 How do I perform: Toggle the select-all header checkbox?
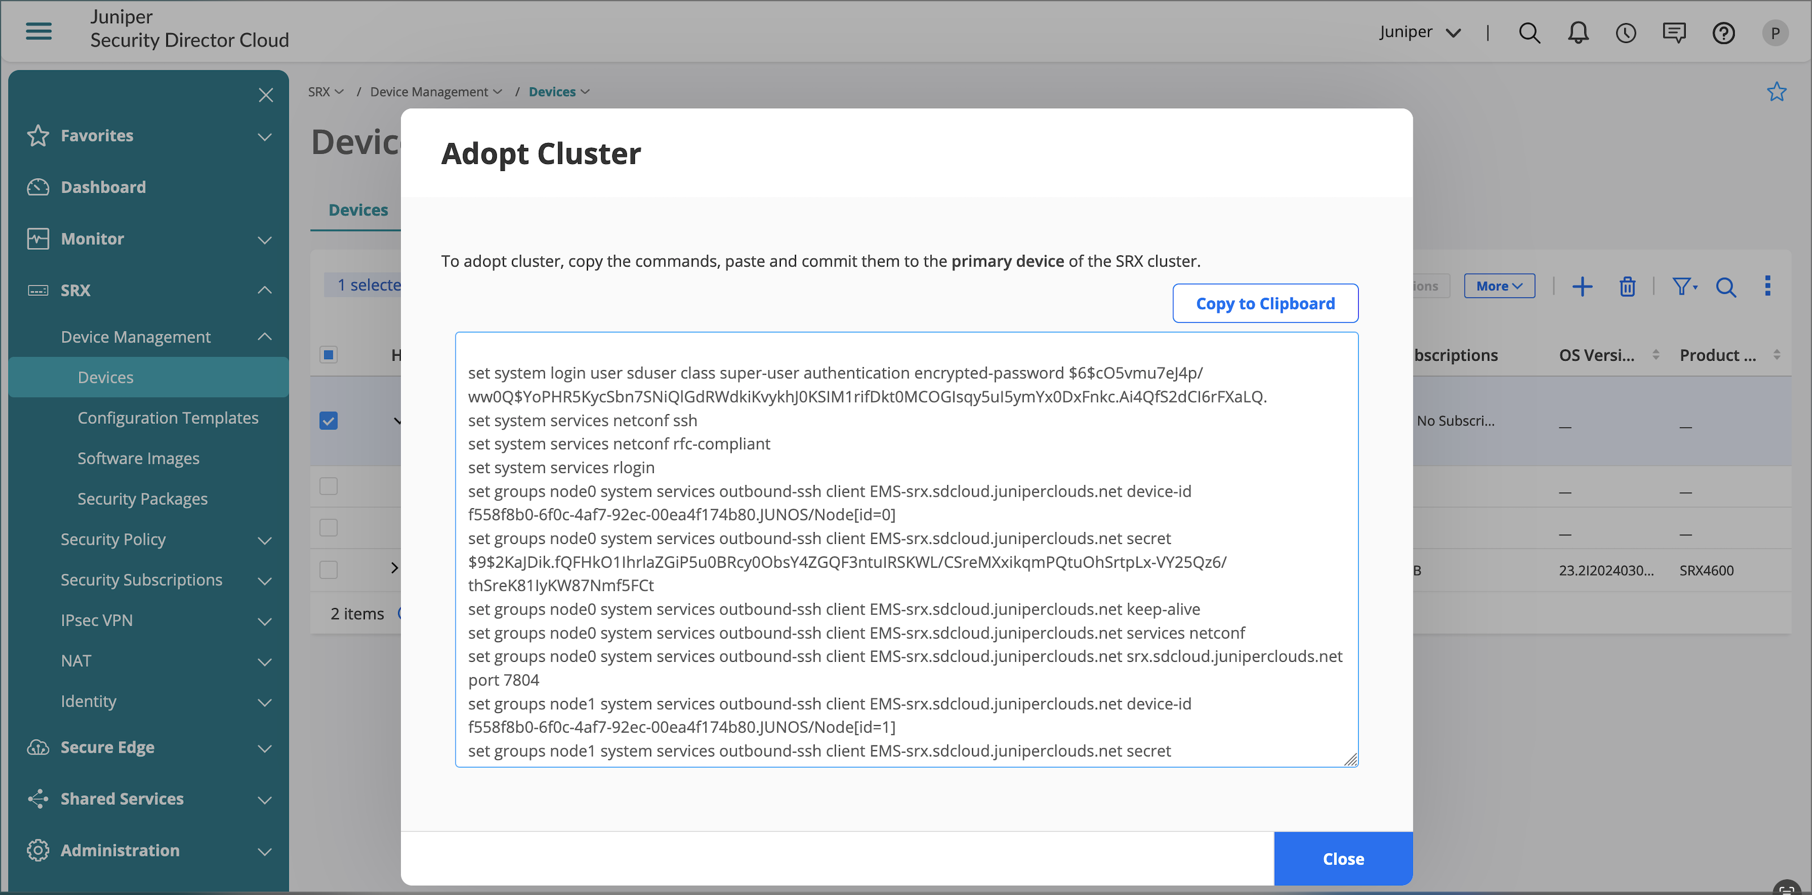[329, 355]
